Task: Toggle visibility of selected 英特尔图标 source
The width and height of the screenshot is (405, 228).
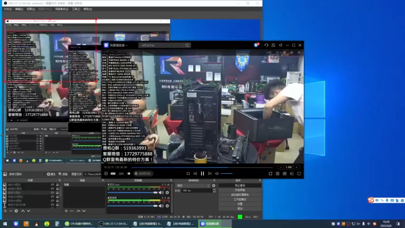Action: (53, 193)
